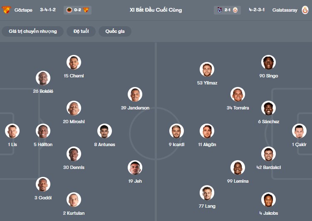Click Lang's player avatar

[x=207, y=193]
